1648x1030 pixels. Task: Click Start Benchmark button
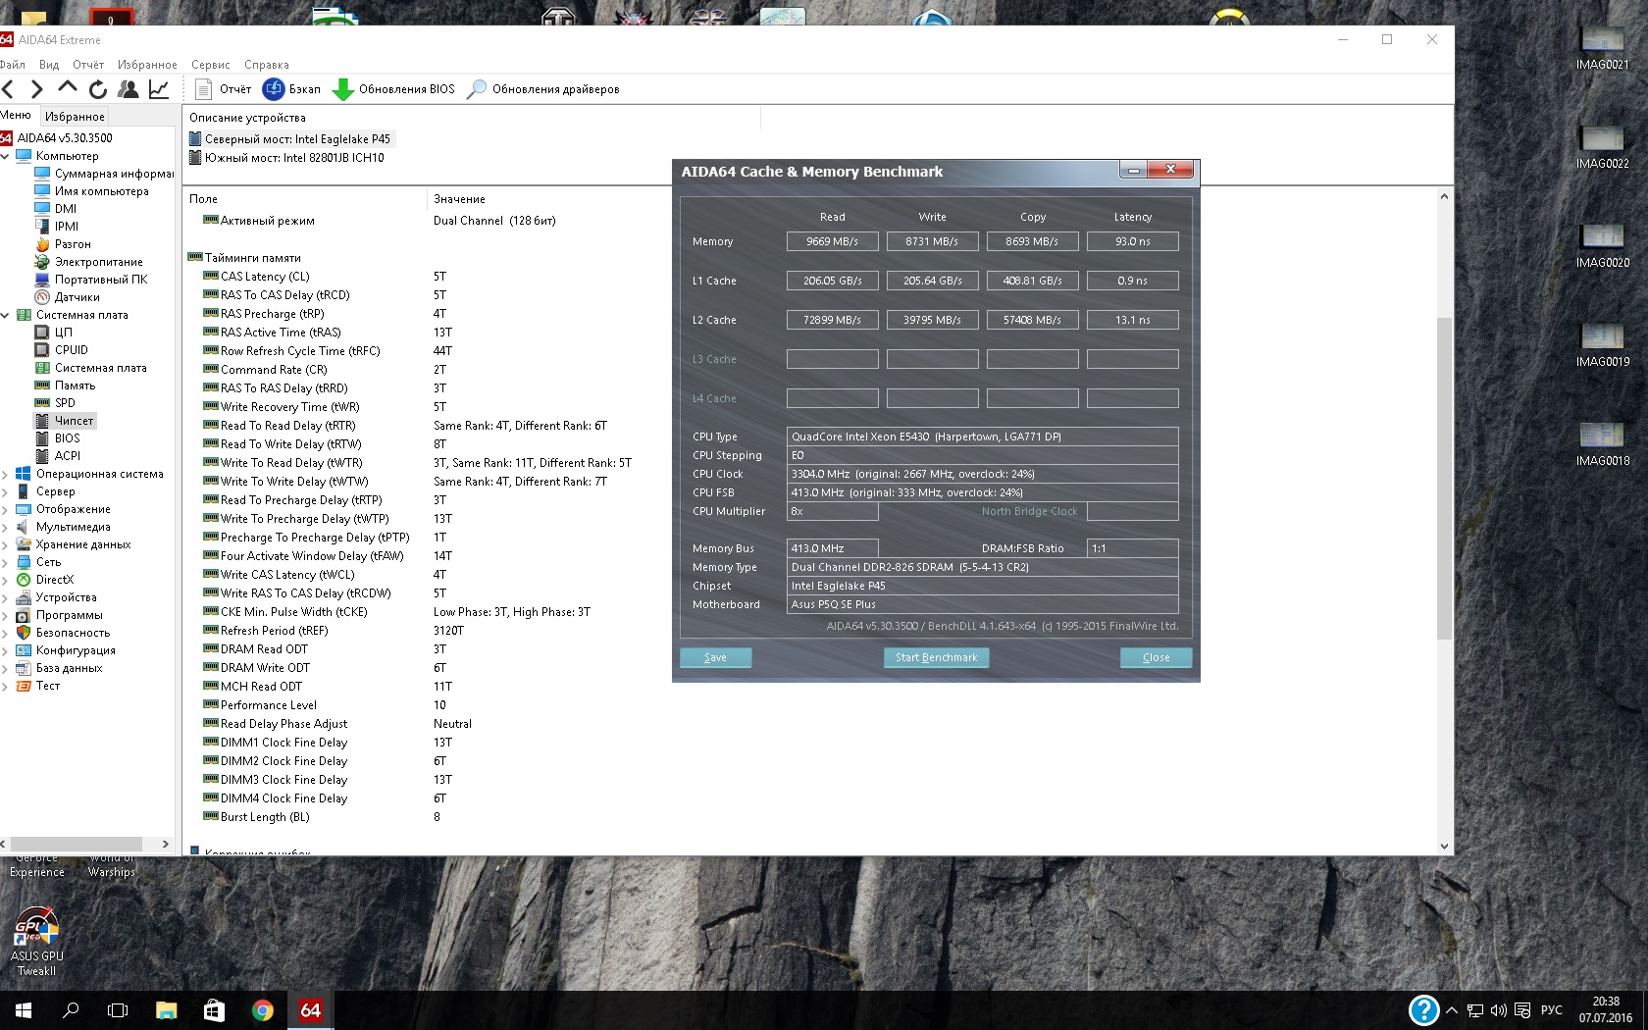tap(937, 657)
